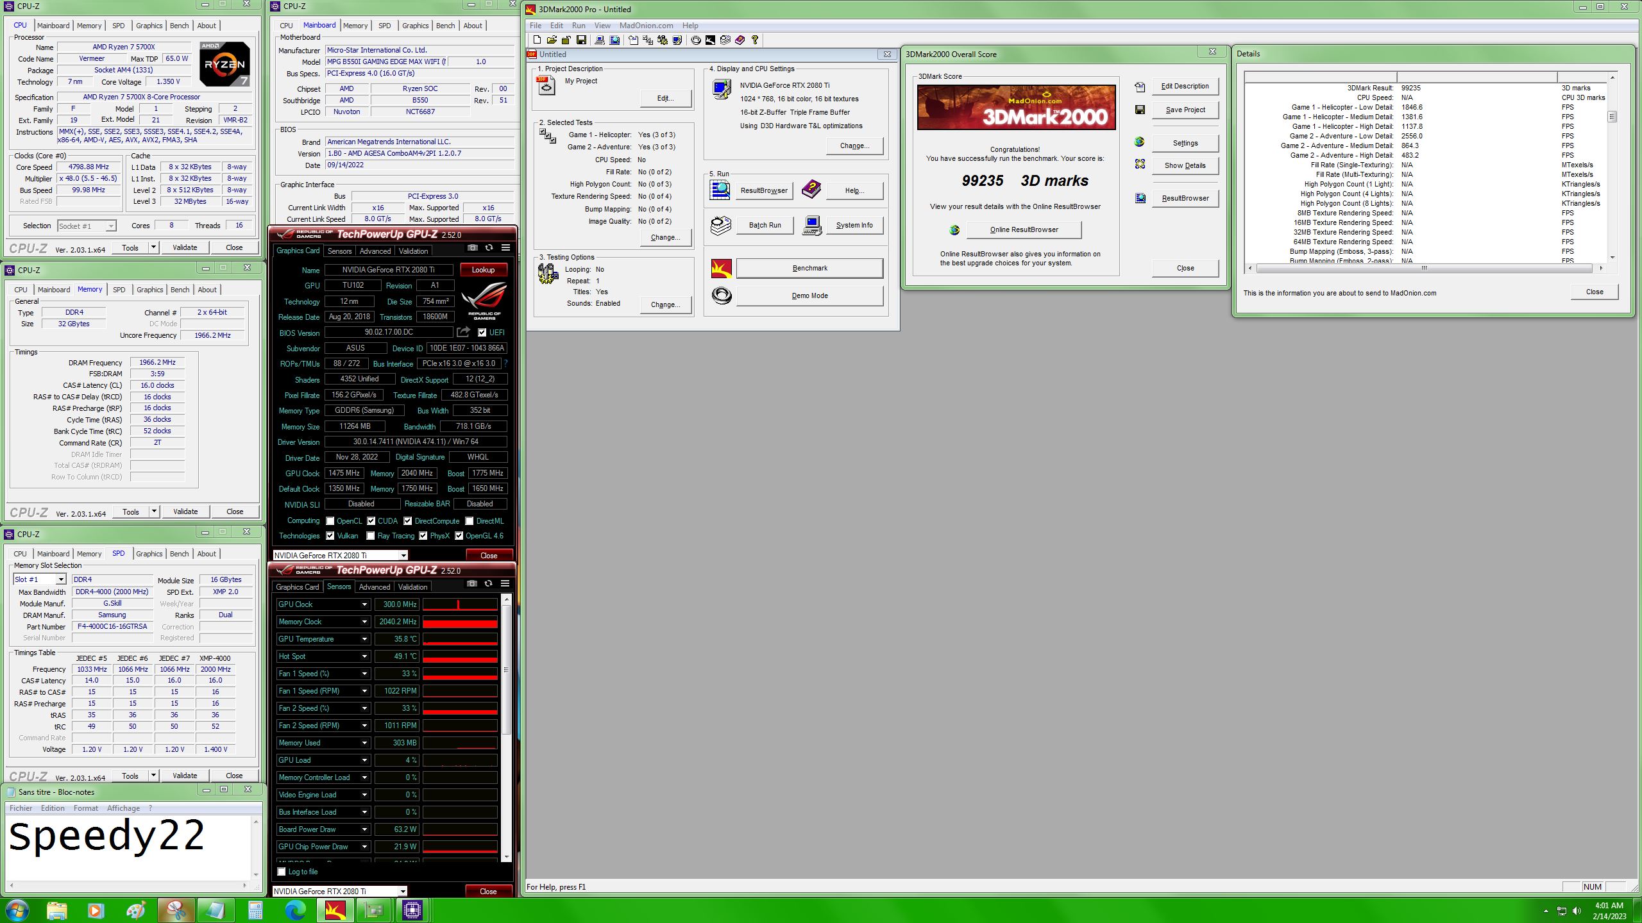The image size is (1642, 923).
Task: Switch to Advanced tab in upper GPU-Z window
Action: (375, 251)
